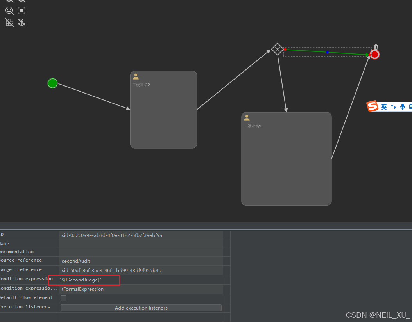
Task: Toggle the grid display icon
Action: [9, 22]
